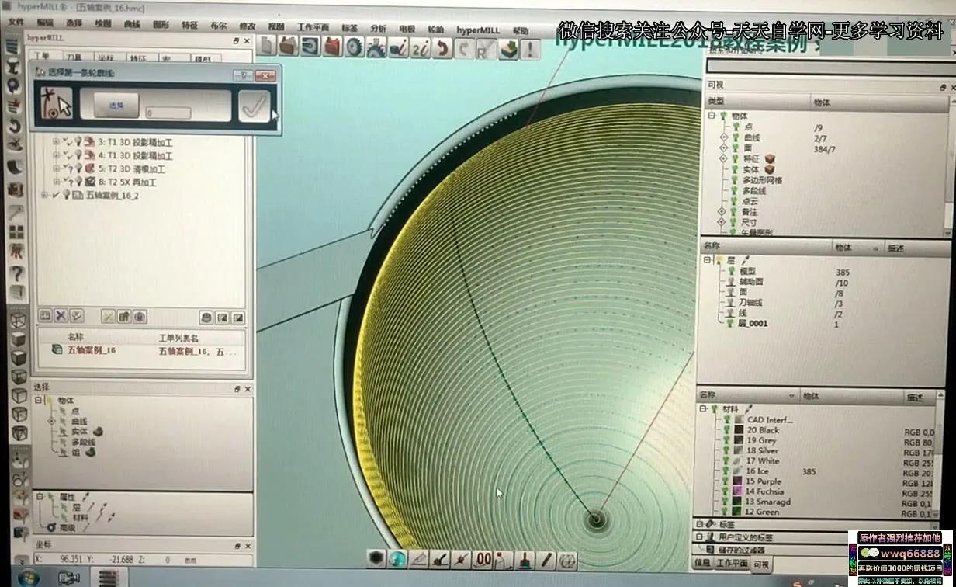Click the exclamation mark icon in top toolbar
The image size is (956, 587).
tap(530, 49)
